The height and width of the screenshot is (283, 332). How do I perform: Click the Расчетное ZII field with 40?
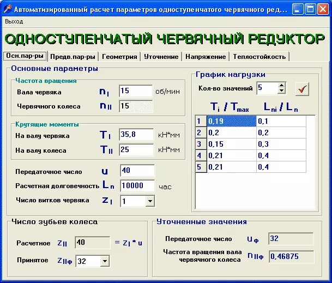(x=93, y=242)
